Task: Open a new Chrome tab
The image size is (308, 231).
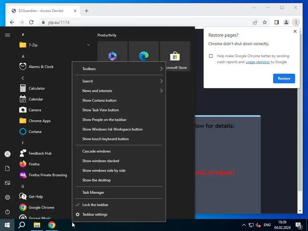Action: pos(87,11)
